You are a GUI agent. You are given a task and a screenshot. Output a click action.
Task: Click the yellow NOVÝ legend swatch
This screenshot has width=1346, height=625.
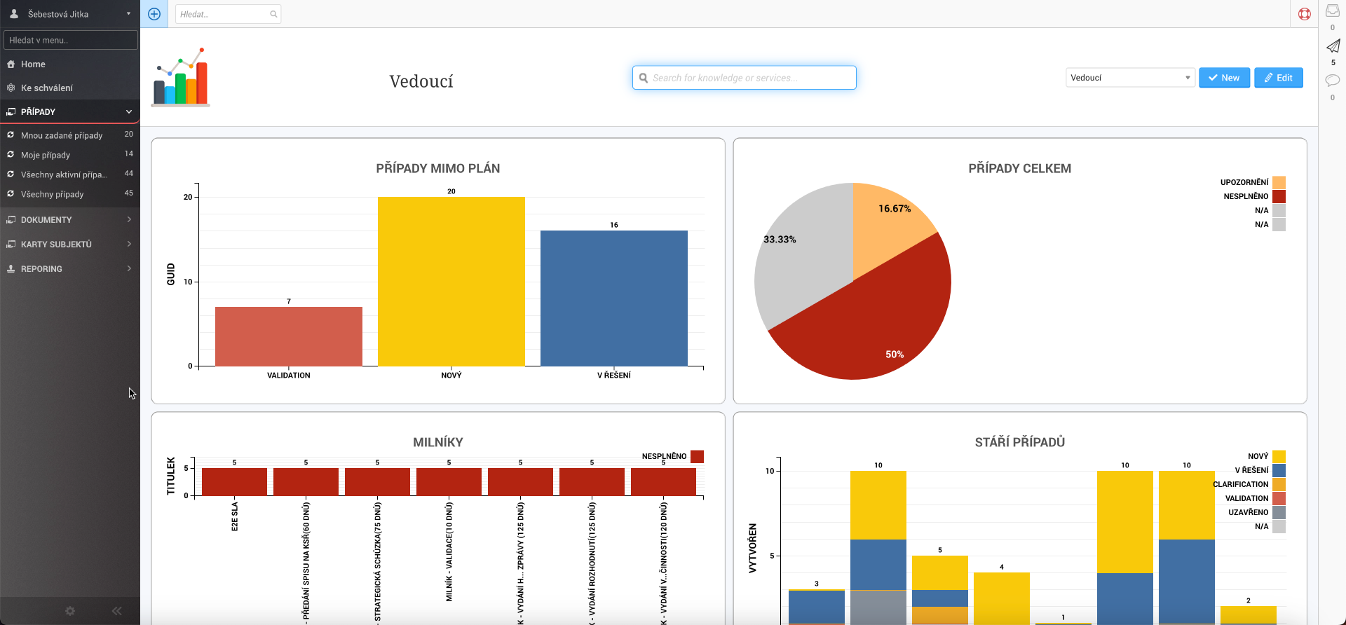tap(1279, 456)
